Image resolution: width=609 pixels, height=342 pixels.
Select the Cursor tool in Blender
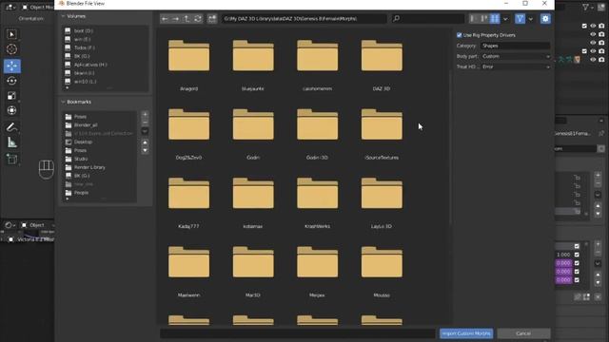click(12, 49)
